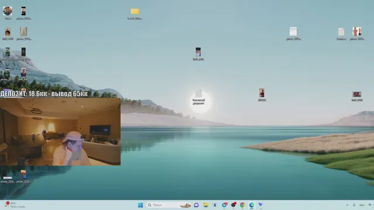
Task: Select the profile picture shortcut in top-left corner
Action: coord(8,13)
